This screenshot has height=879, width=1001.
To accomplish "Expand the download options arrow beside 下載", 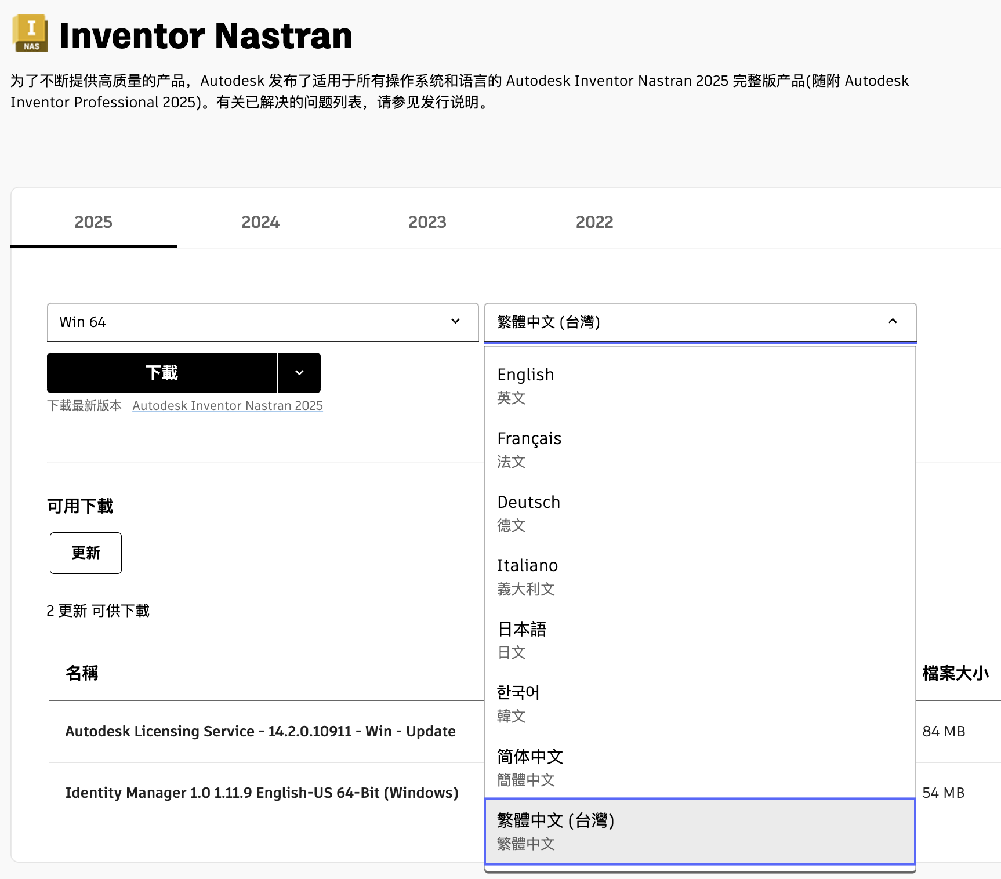I will point(299,373).
